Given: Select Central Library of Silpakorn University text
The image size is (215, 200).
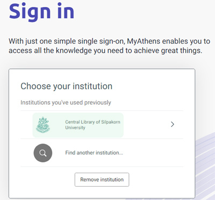Looking at the screenshot, I should (x=92, y=125).
